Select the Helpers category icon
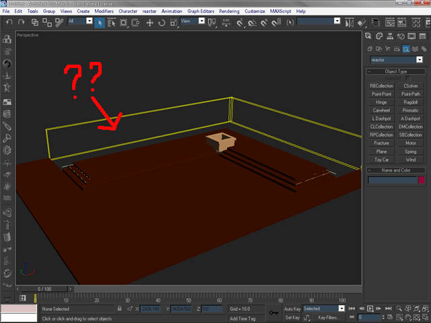 pos(405,49)
